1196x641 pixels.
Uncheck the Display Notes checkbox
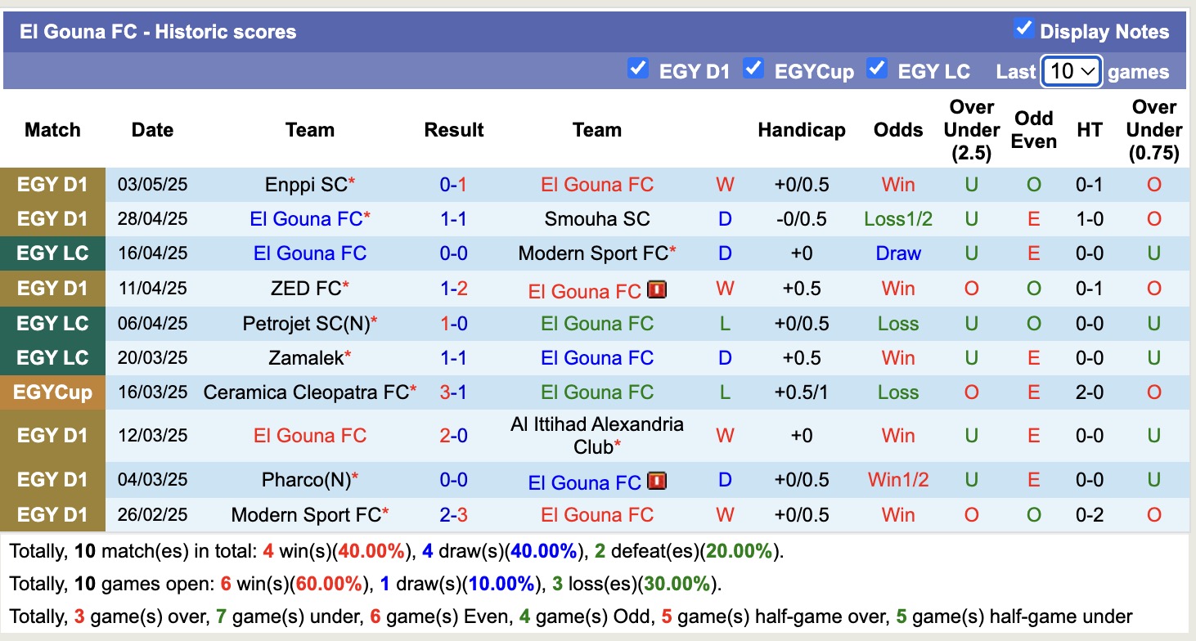tap(1023, 29)
